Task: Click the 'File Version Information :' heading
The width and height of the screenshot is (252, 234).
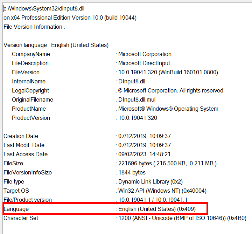Action: [x=34, y=27]
